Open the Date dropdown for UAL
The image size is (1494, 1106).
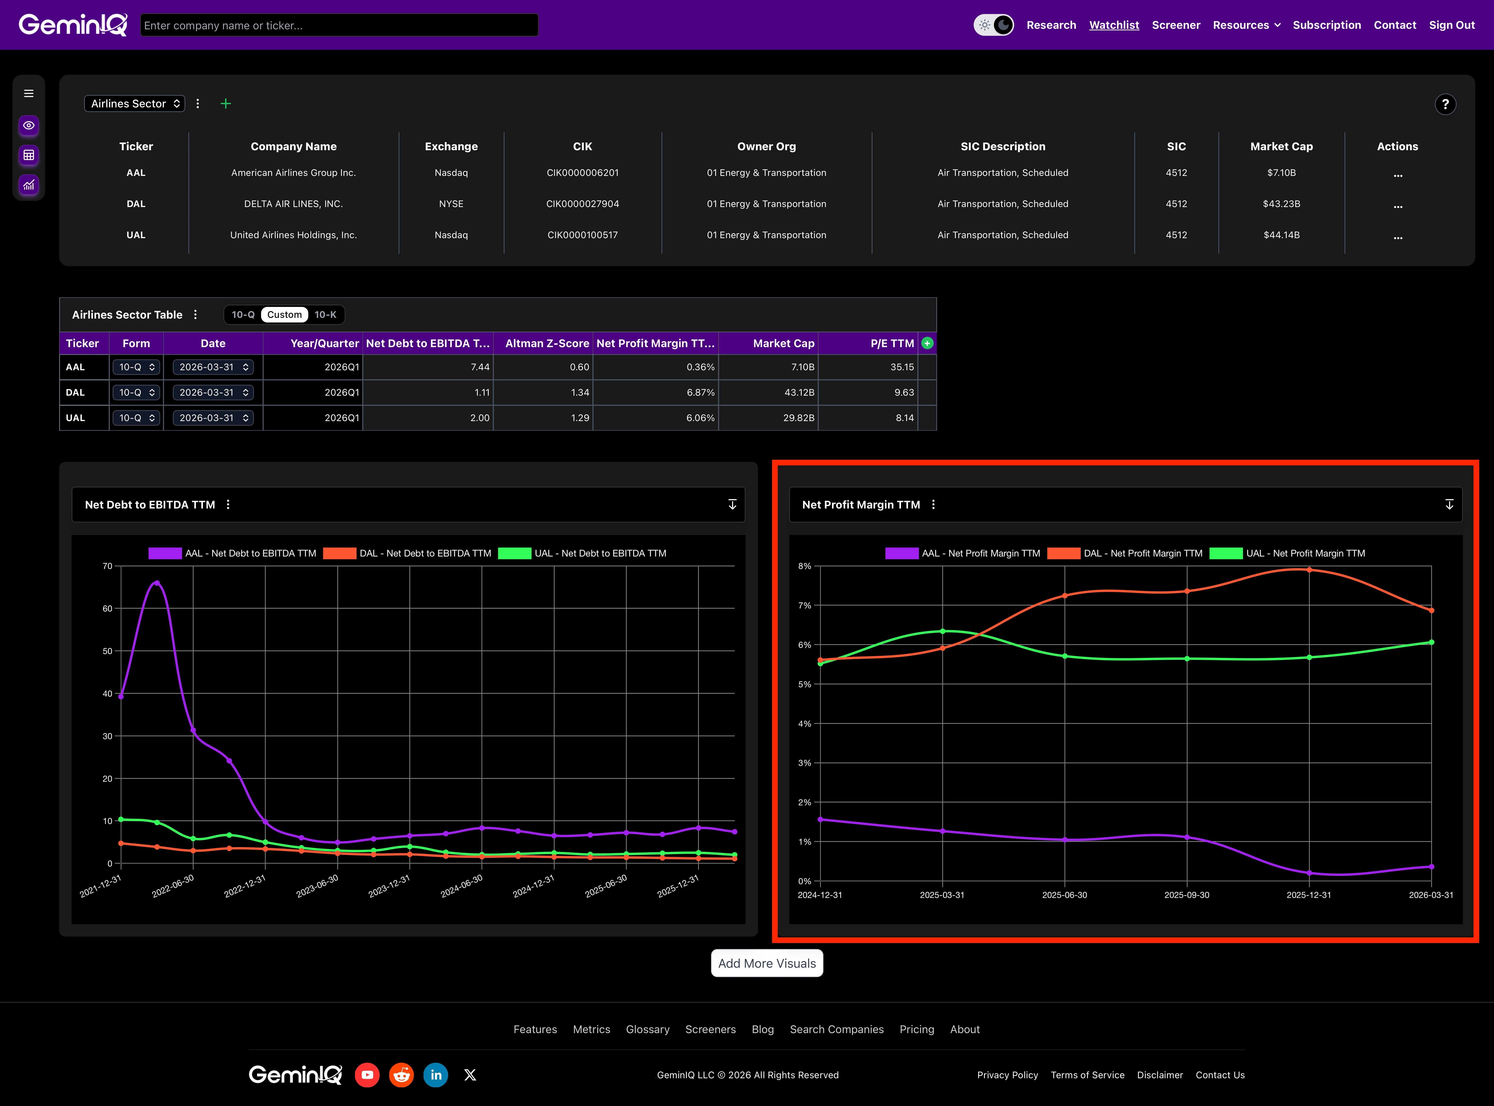[x=213, y=418]
